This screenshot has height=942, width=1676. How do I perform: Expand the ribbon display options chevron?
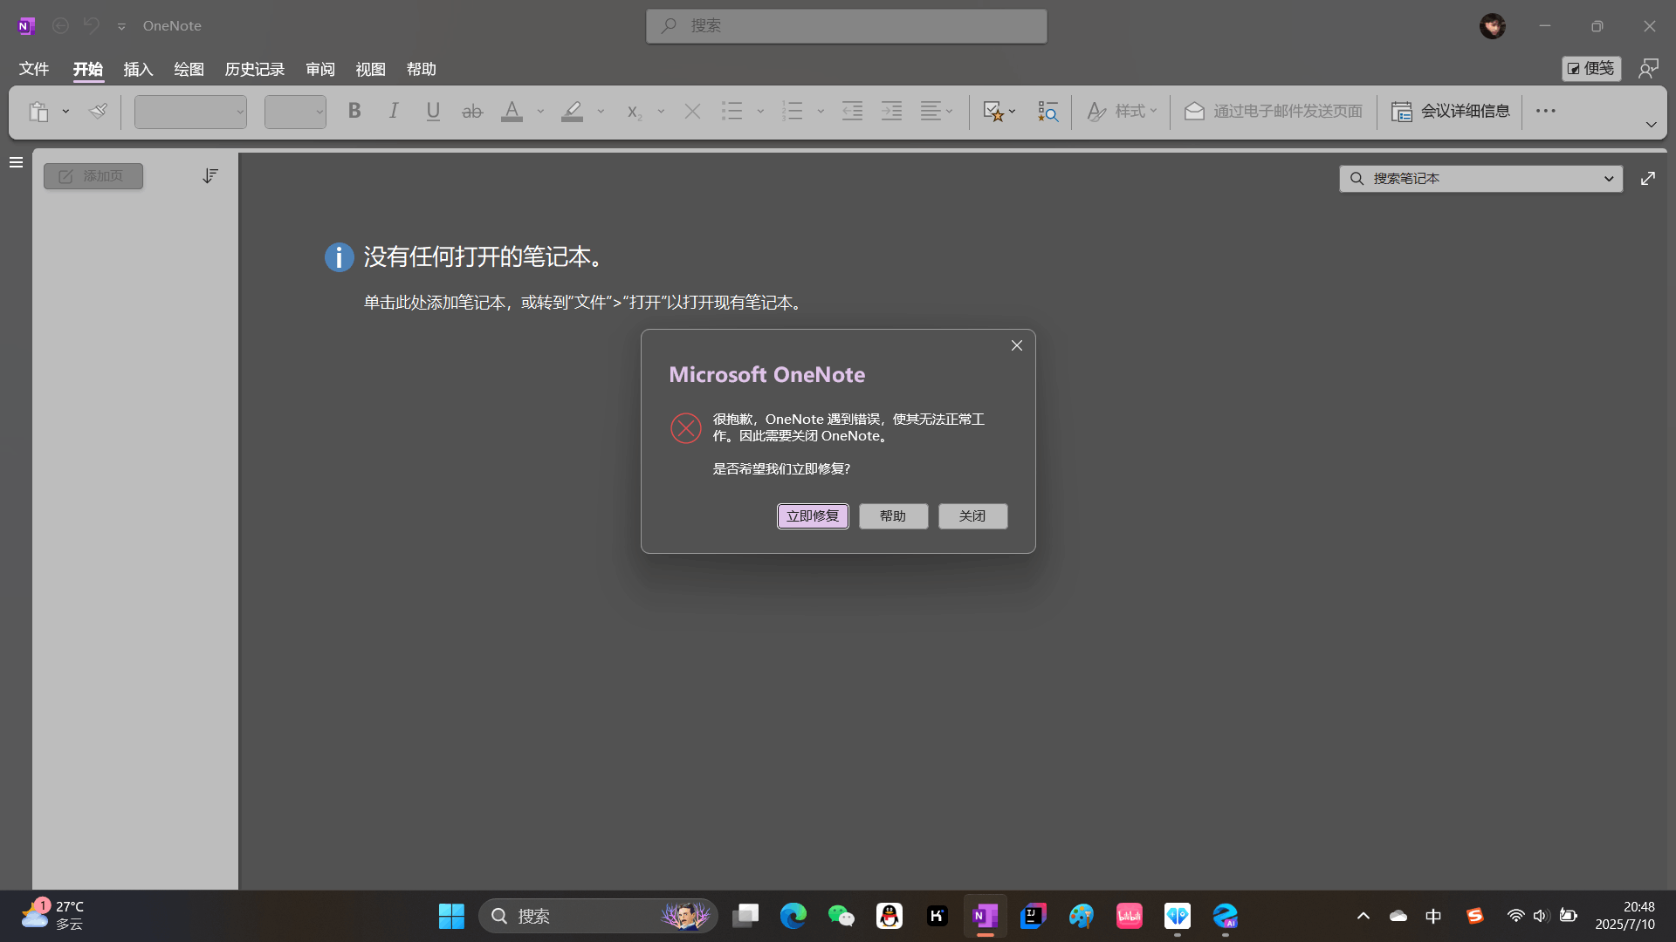pos(1651,125)
